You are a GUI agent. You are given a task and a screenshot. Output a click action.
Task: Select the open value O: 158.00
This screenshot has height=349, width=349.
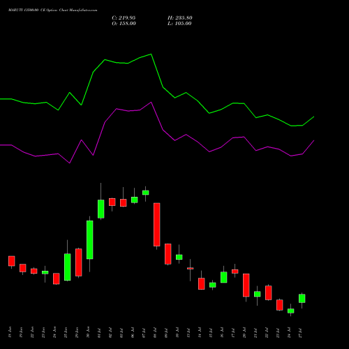click(124, 24)
